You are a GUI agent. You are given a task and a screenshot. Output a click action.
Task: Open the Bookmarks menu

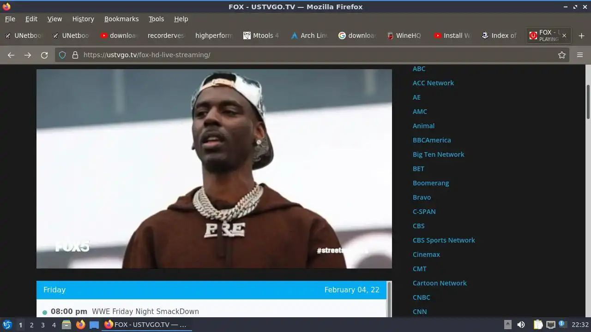tap(121, 19)
